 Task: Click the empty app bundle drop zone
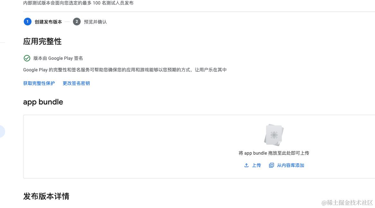point(199,147)
